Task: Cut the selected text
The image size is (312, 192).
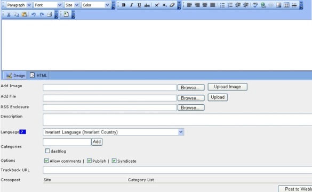Action: click(9, 14)
